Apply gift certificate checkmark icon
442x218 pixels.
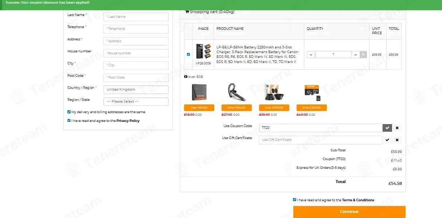pyautogui.click(x=387, y=140)
